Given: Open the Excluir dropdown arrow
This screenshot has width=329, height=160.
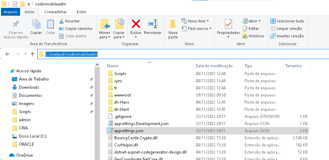Looking at the screenshot, I should (x=136, y=37).
